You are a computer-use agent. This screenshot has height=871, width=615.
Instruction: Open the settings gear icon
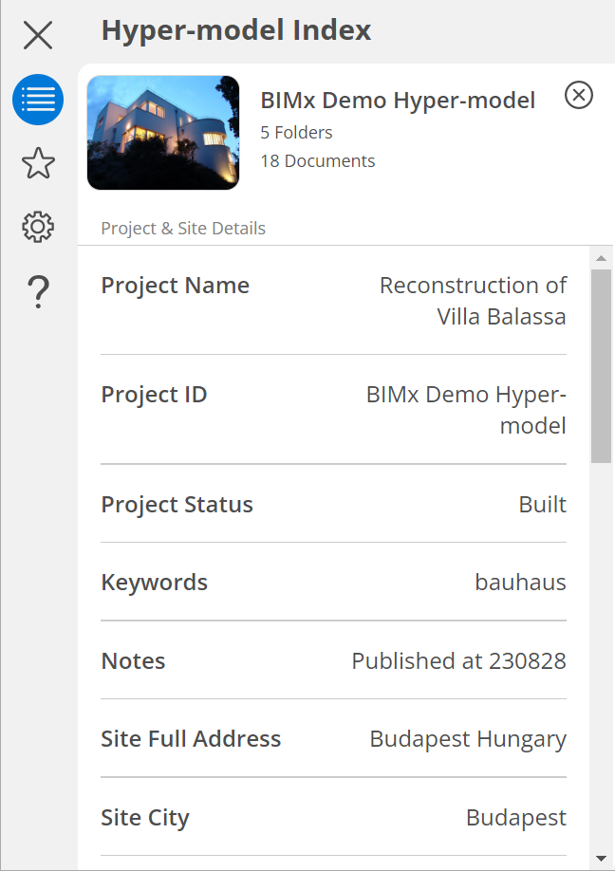tap(38, 227)
